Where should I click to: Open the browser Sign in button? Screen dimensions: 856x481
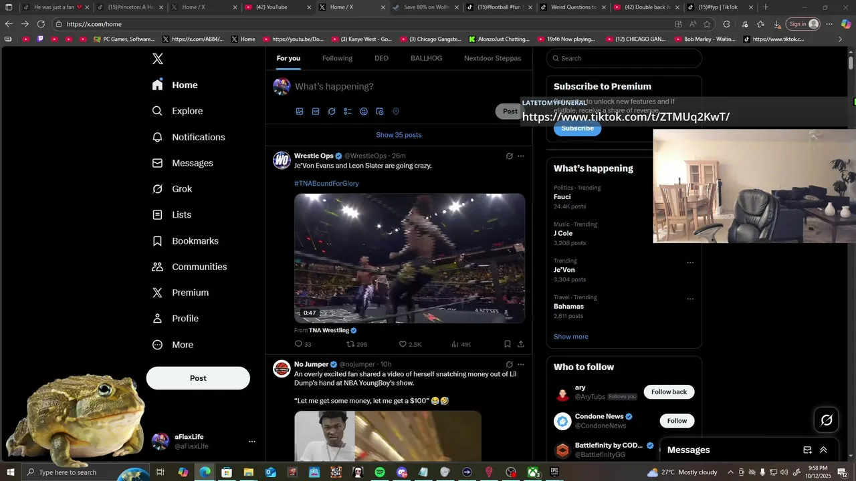(803, 24)
